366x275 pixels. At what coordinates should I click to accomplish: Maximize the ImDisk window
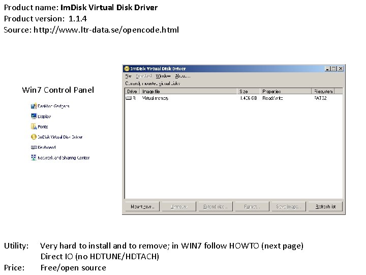pyautogui.click(x=334, y=69)
